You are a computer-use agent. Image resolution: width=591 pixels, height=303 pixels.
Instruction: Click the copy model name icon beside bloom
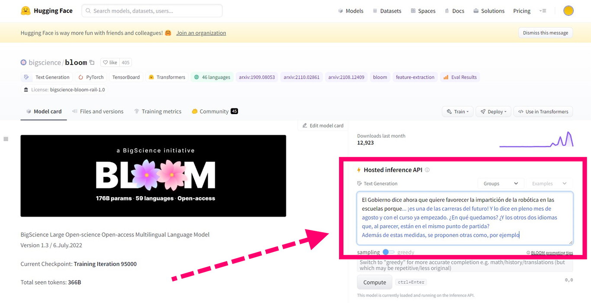[x=92, y=62]
